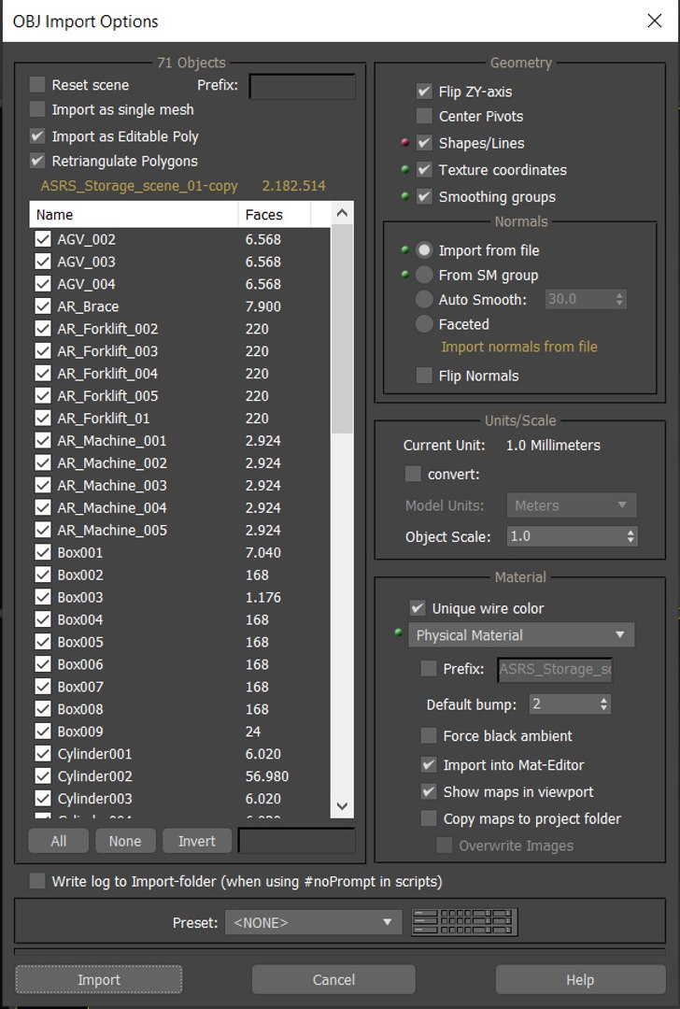This screenshot has height=1009, width=680.
Task: Uncheck the Cylinder001 object
Action: 43,754
